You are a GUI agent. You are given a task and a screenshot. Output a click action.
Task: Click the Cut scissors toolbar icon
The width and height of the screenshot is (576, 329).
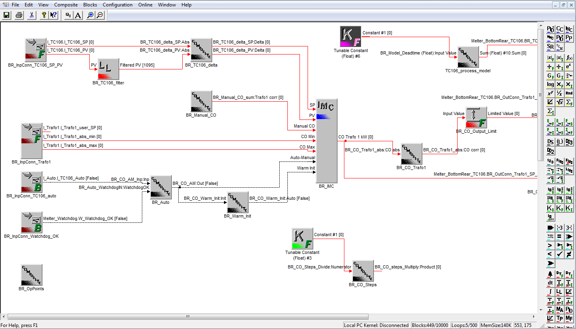point(31,15)
